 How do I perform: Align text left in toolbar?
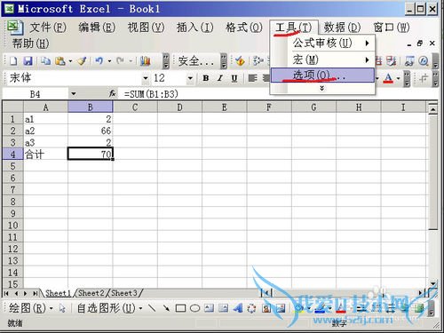click(x=252, y=78)
